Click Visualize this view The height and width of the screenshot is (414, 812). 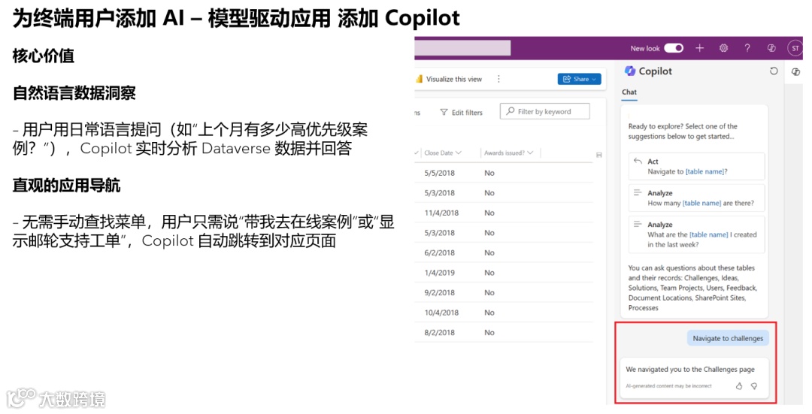[x=453, y=79]
